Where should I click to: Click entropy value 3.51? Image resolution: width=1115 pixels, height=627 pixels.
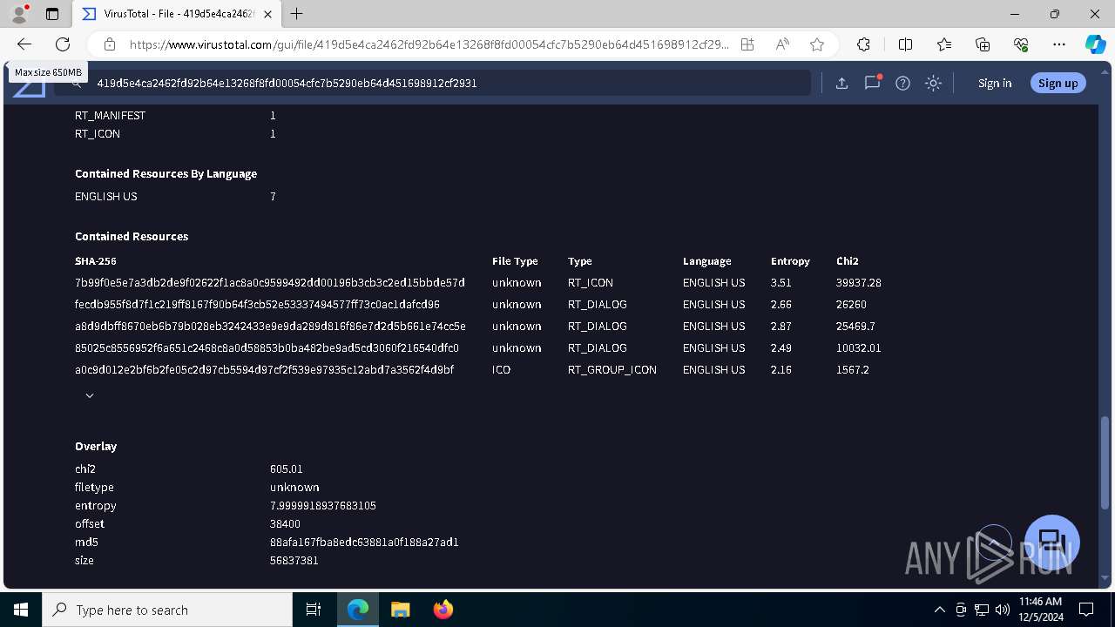click(781, 283)
